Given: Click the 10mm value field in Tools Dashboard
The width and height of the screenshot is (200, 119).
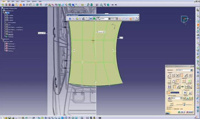Looking at the screenshot, I should [x=104, y=19].
